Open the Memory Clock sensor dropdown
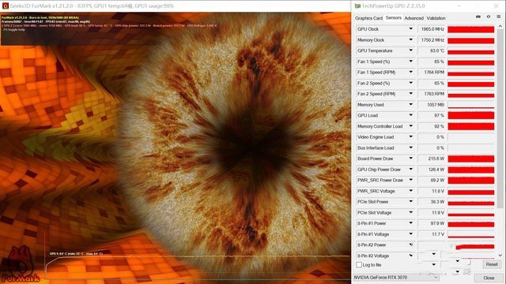This screenshot has height=284, width=506. [411, 40]
